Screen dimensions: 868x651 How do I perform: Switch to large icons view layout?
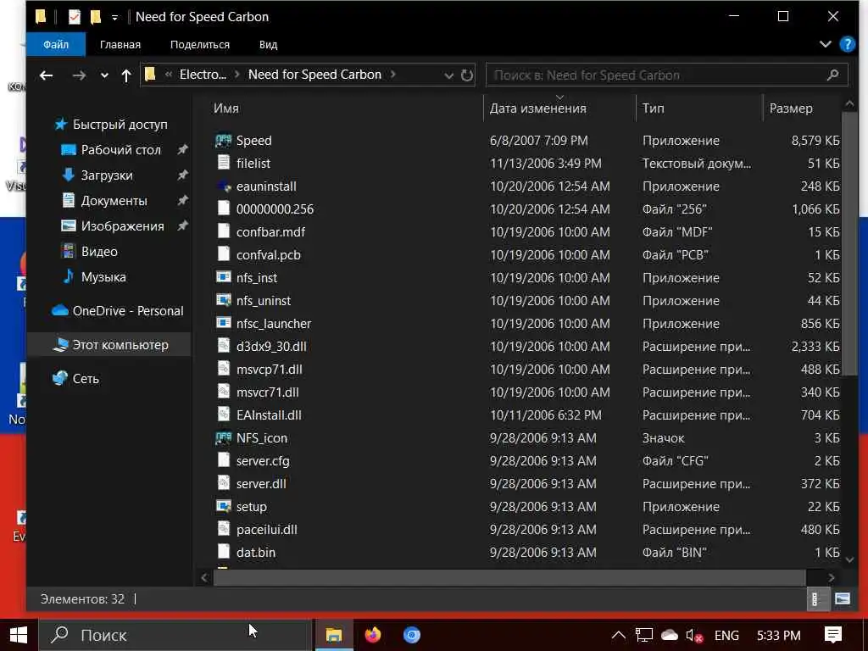point(843,599)
